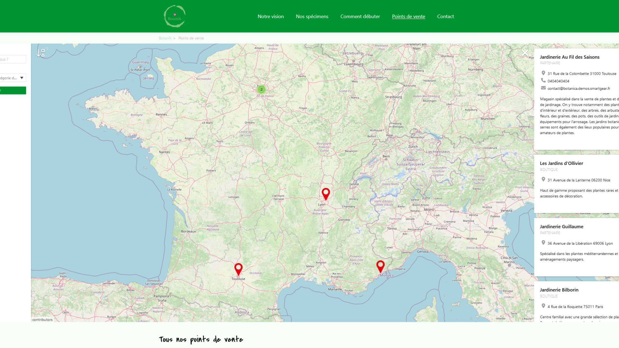Click the address 31 Rue de la Colombette
The image size is (619, 348).
(x=582, y=74)
